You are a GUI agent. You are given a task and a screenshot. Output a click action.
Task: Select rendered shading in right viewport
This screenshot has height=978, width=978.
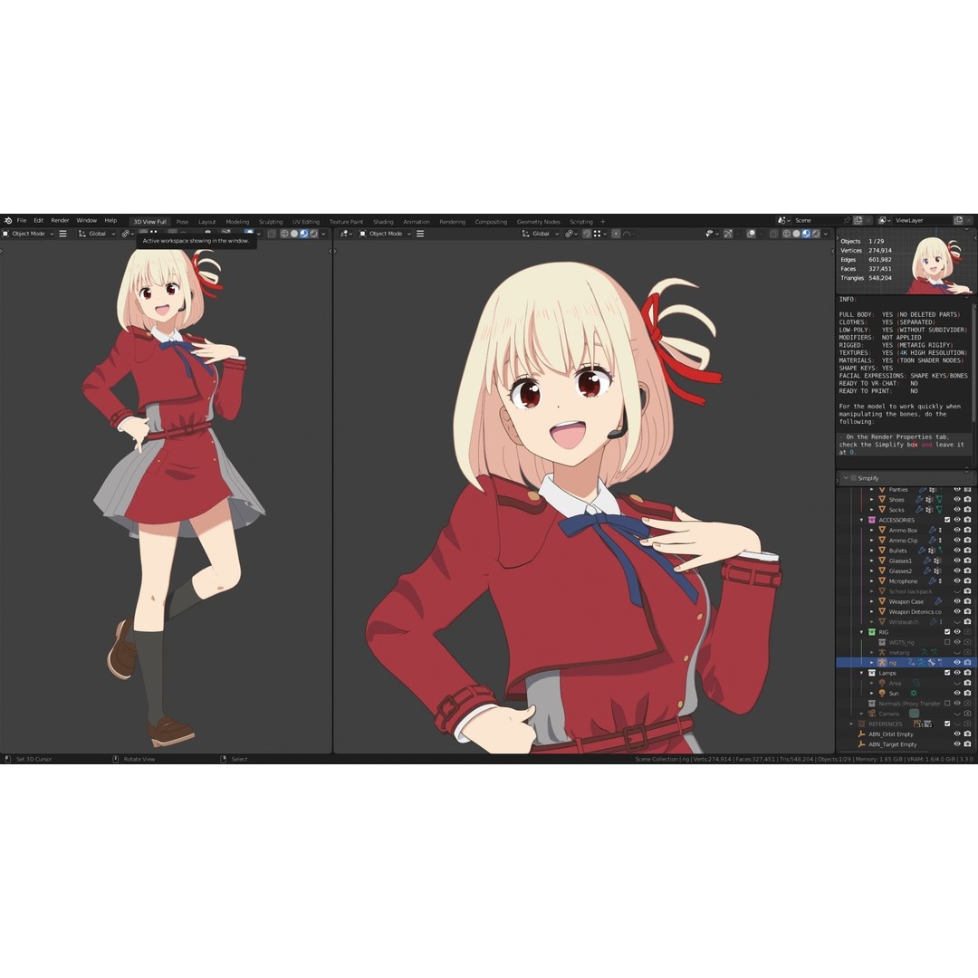coord(816,234)
